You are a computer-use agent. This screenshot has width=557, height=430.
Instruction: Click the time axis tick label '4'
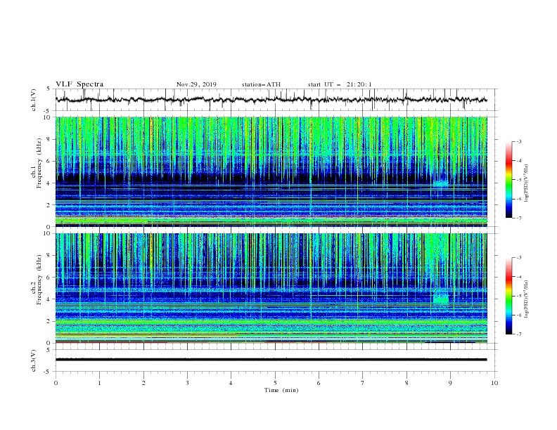point(231,383)
